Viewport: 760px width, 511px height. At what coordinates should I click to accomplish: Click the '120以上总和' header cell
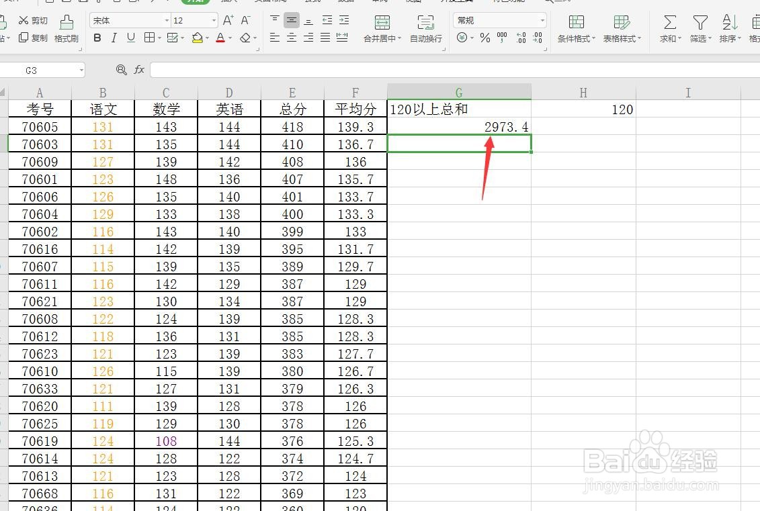[459, 109]
